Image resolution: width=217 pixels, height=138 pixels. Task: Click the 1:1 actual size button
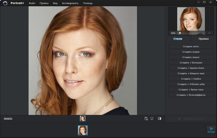pos(209,33)
